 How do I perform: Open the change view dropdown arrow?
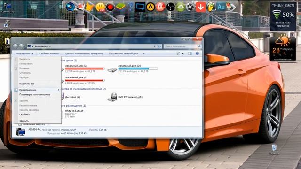point(183,54)
